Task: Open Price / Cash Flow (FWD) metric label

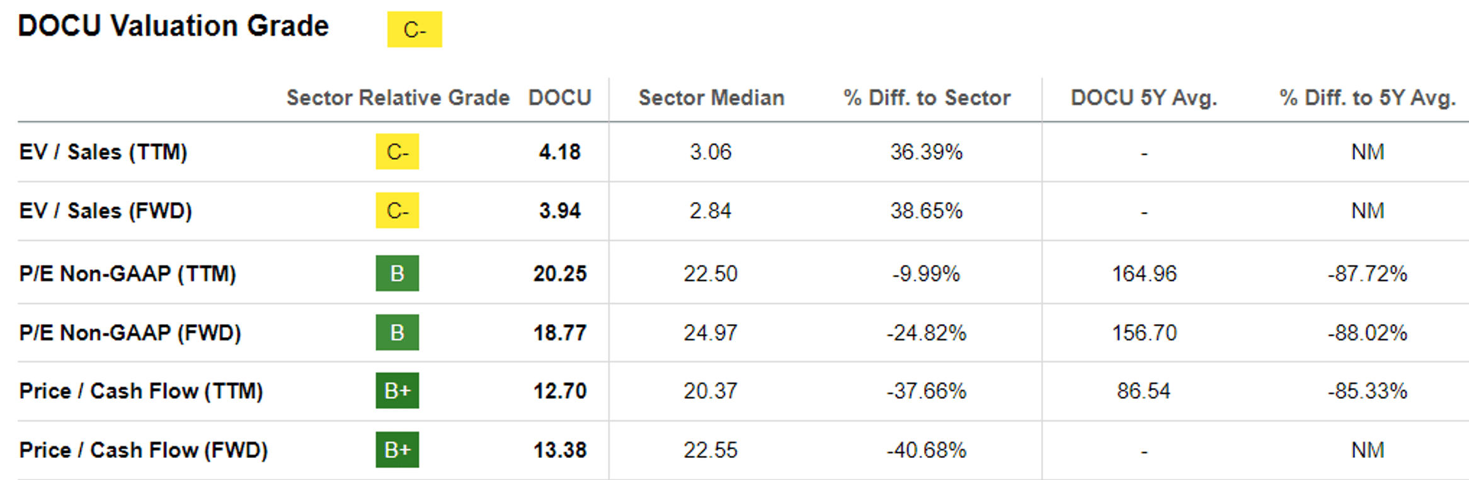Action: click(x=143, y=450)
